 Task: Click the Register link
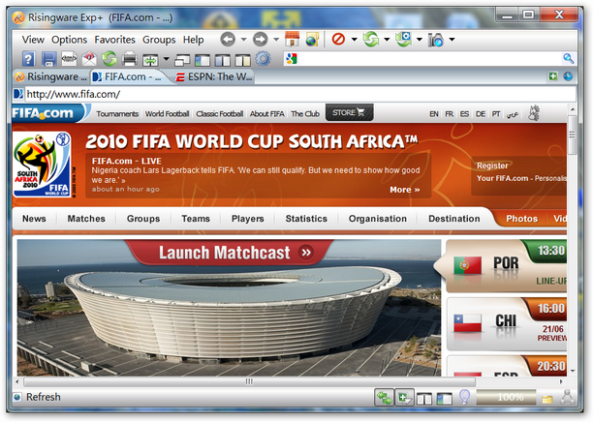pos(492,166)
